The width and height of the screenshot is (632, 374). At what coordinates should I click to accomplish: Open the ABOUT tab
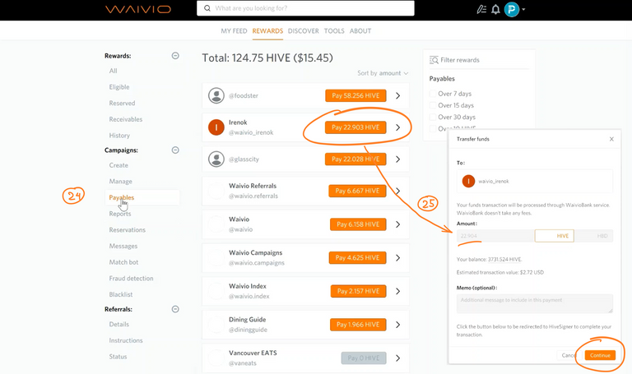tap(360, 31)
